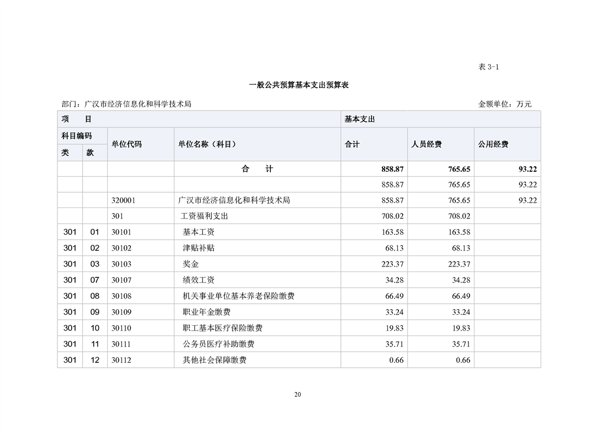Click code 30108

[x=121, y=297]
